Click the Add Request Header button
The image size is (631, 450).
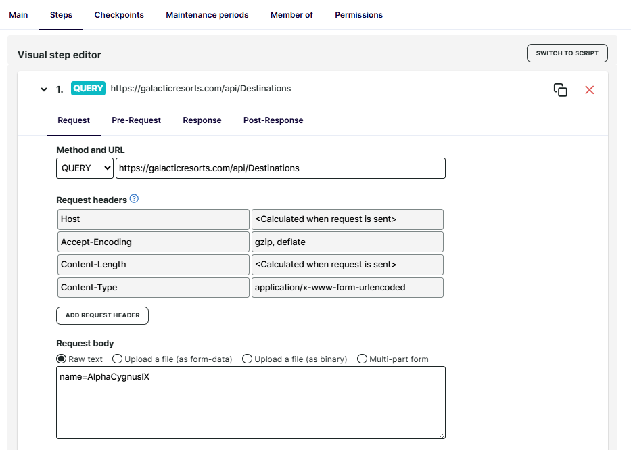pyautogui.click(x=102, y=315)
